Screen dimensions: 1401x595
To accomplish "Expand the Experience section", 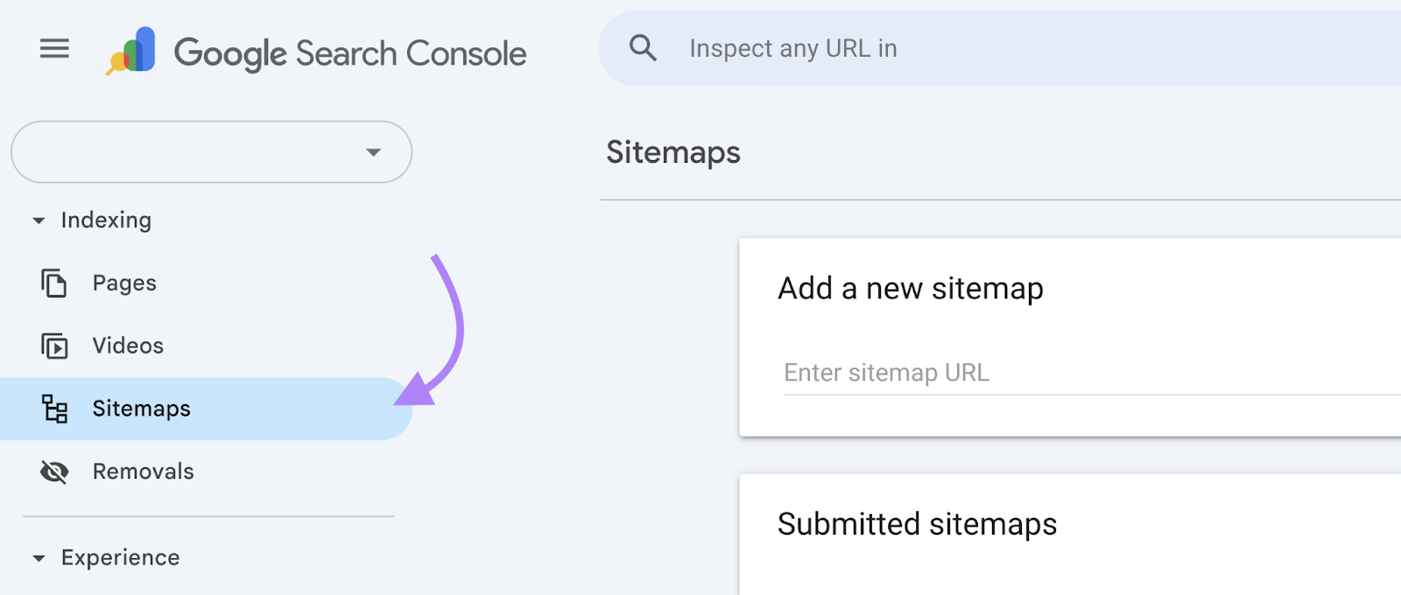I will [38, 557].
